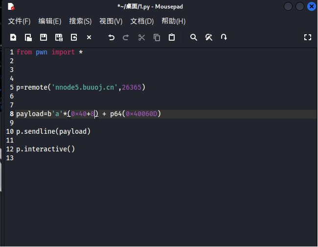This screenshot has height=247, width=318.
Task: Click the Save As toolbar icon
Action: [x=59, y=37]
